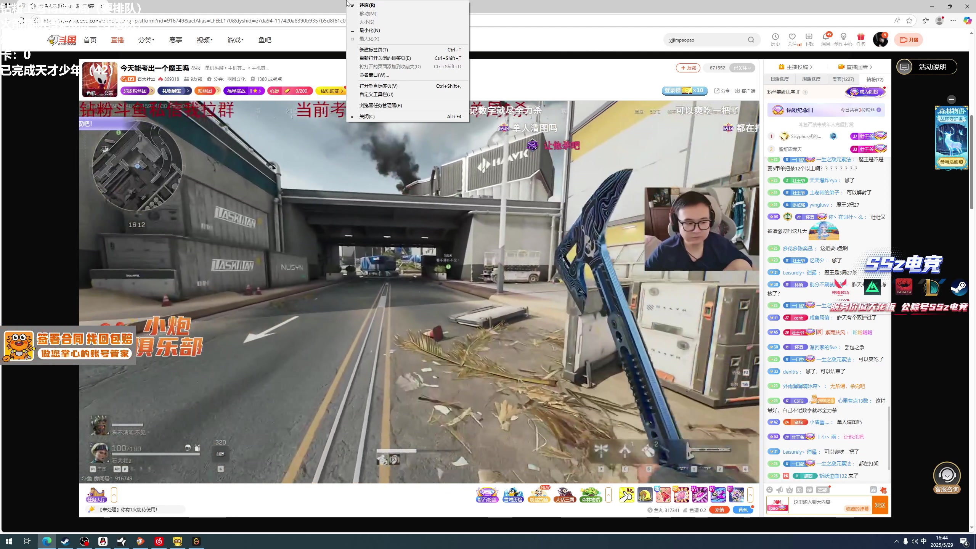
Task: Select 关闭(C) in the window menu
Action: (x=408, y=116)
